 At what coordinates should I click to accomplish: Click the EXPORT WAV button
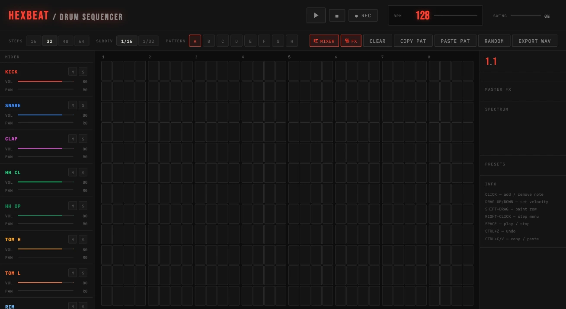(x=535, y=41)
